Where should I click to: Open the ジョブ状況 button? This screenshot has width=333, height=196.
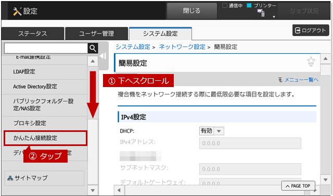tap(304, 11)
